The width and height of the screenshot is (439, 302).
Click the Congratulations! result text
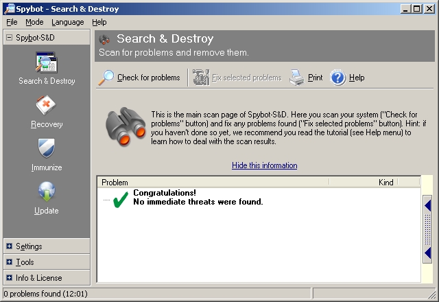[165, 193]
